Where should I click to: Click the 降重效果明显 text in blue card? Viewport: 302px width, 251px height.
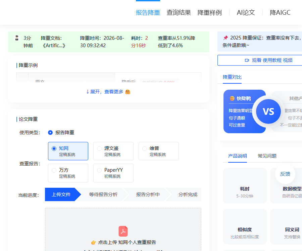click(x=241, y=111)
